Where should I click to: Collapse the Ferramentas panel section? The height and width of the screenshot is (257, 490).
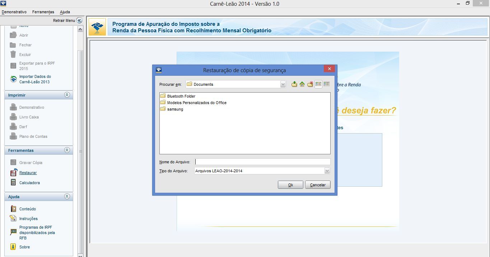point(67,150)
